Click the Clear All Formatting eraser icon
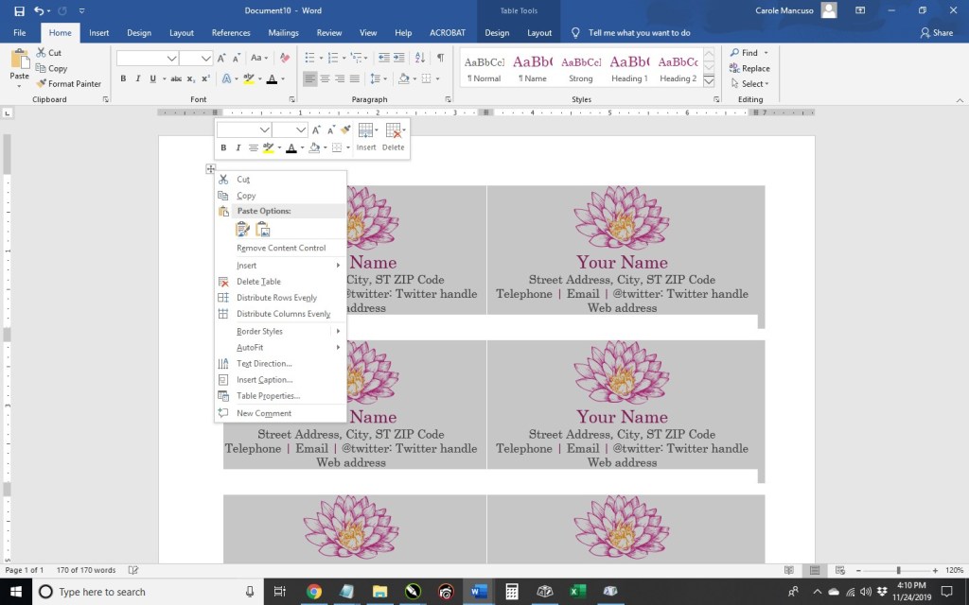This screenshot has height=605, width=969. click(285, 59)
